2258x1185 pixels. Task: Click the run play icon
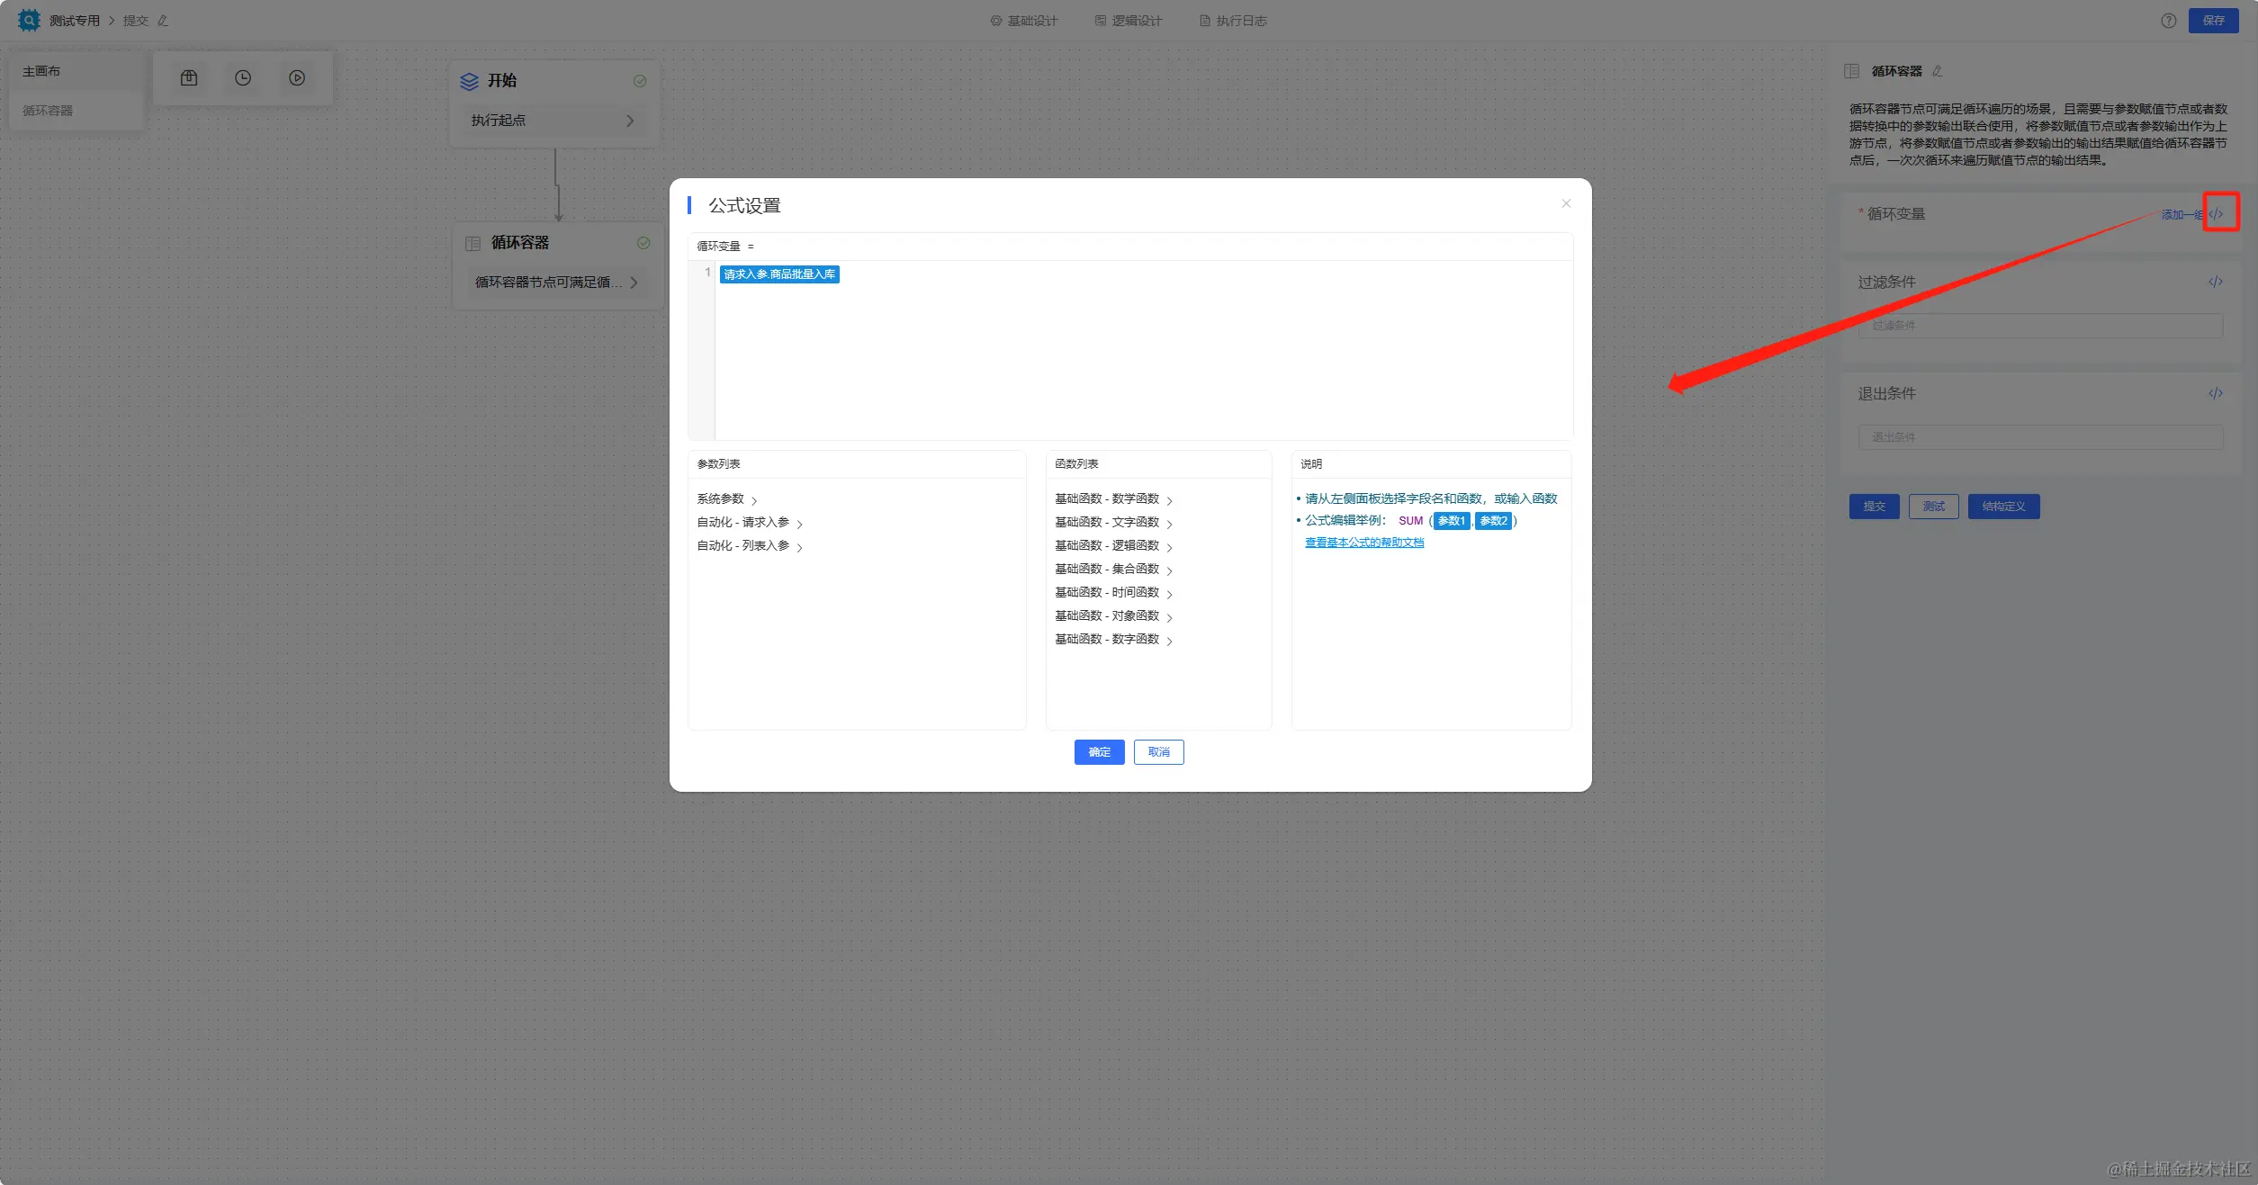297,78
